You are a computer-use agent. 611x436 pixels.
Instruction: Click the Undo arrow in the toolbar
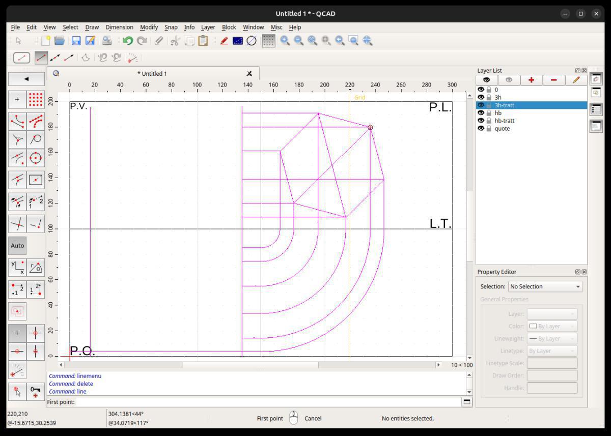point(128,41)
